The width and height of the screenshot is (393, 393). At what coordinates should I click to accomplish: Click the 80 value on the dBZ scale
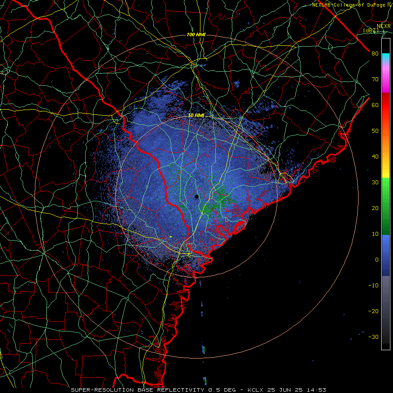375,53
